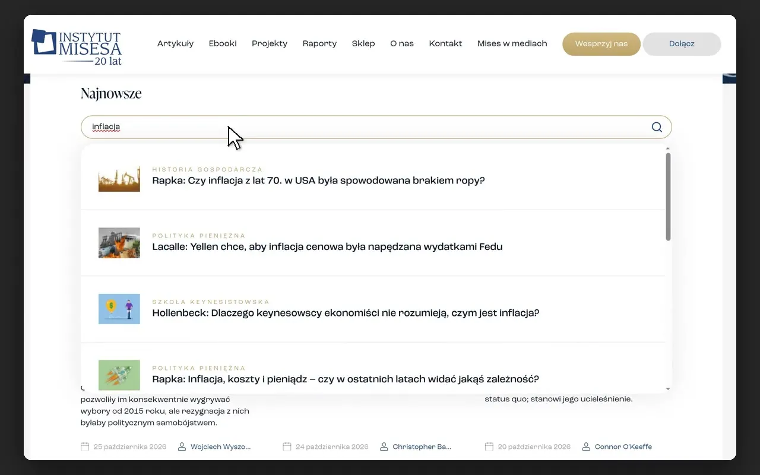
Task: Click calendar icon beside 20 października 2026
Action: click(489, 446)
